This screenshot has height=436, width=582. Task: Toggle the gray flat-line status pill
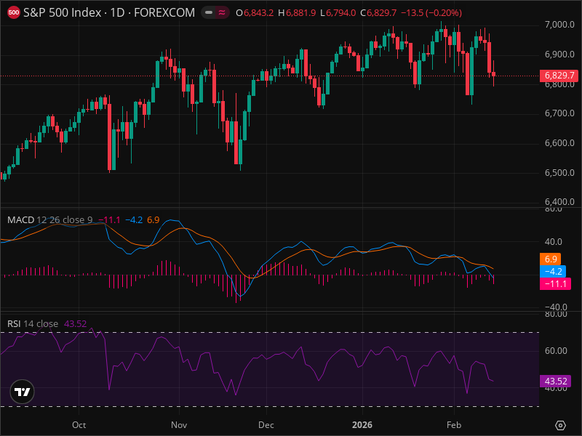tap(209, 12)
